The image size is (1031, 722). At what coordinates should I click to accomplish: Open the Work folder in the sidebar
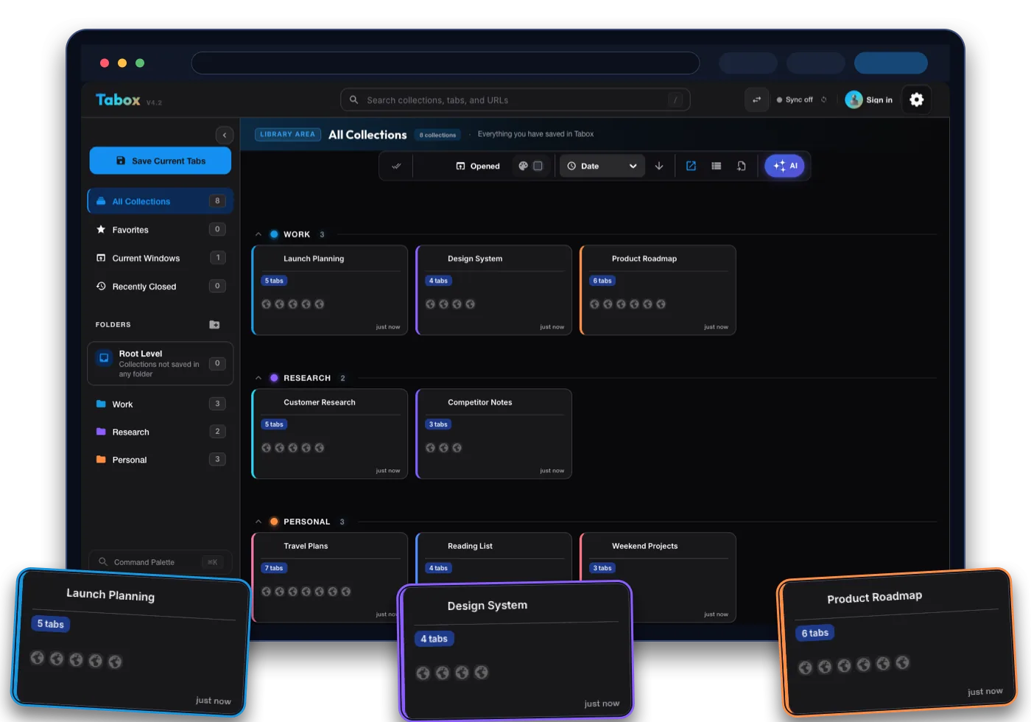161,404
